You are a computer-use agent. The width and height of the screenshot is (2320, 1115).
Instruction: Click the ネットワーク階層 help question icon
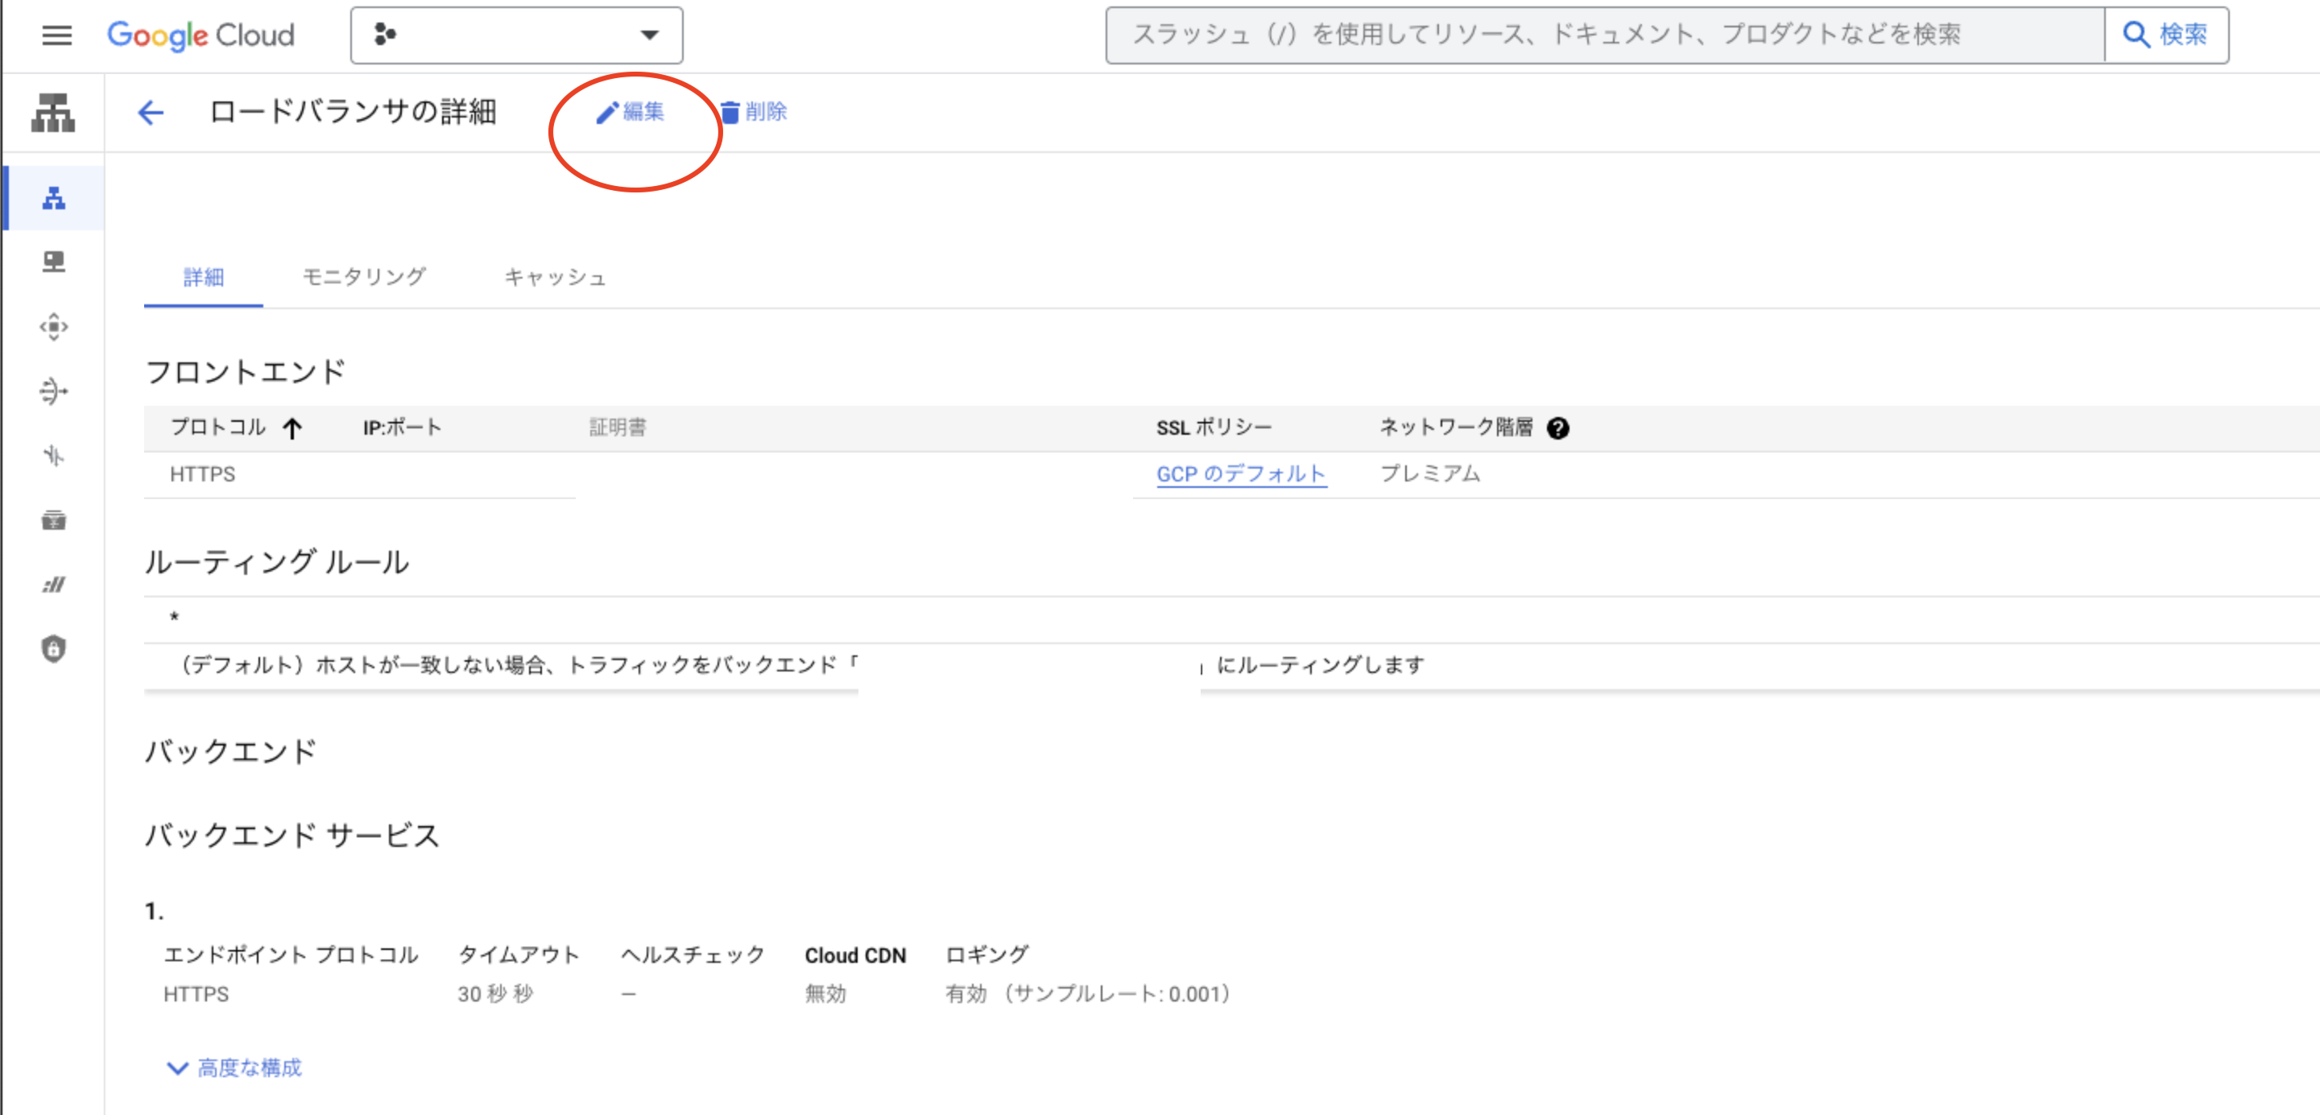(1557, 429)
